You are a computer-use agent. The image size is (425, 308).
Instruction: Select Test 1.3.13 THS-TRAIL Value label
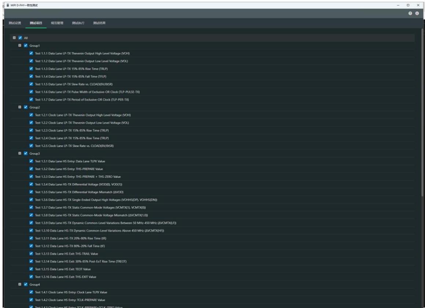(66, 254)
